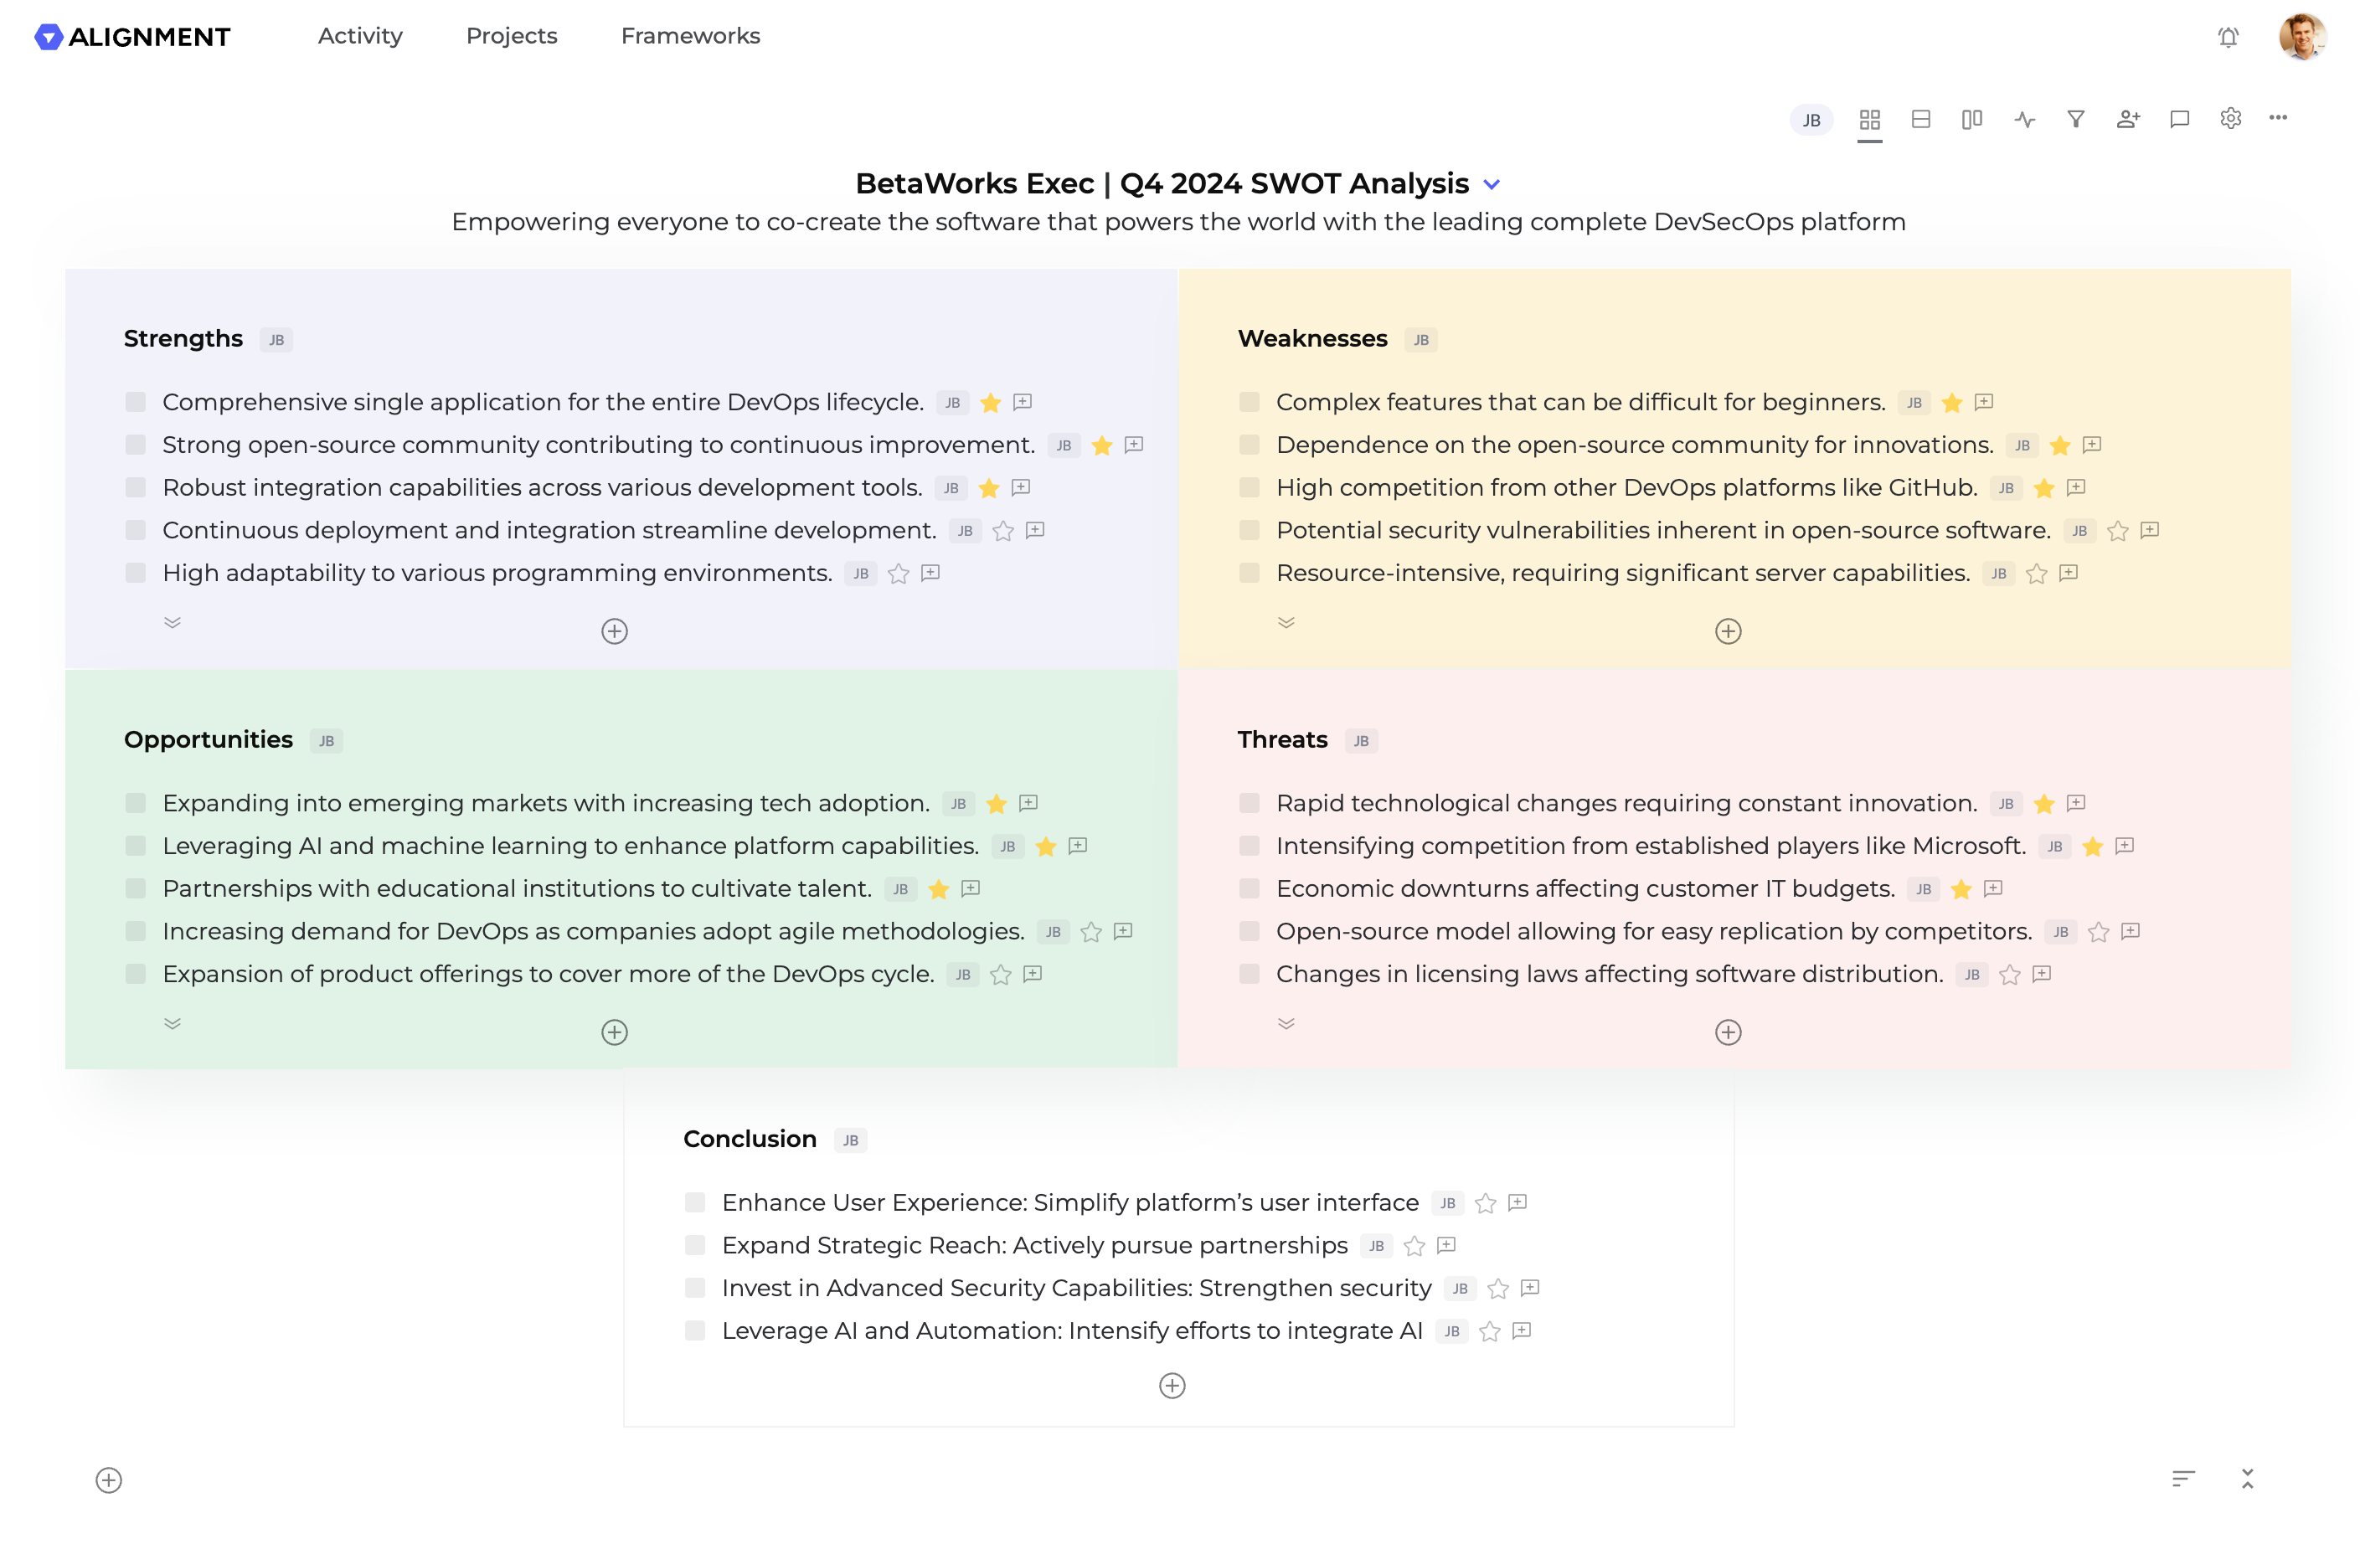Go to the Frameworks tab
Viewport: 2360px width, 1544px height.
[x=690, y=36]
